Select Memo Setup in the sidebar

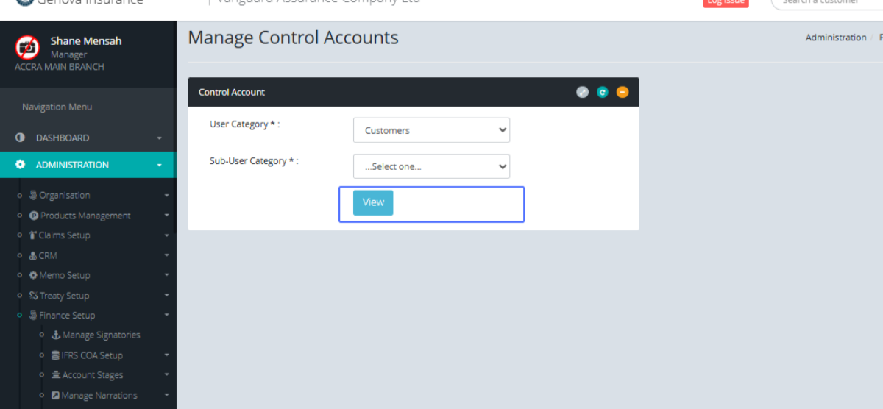click(x=65, y=275)
